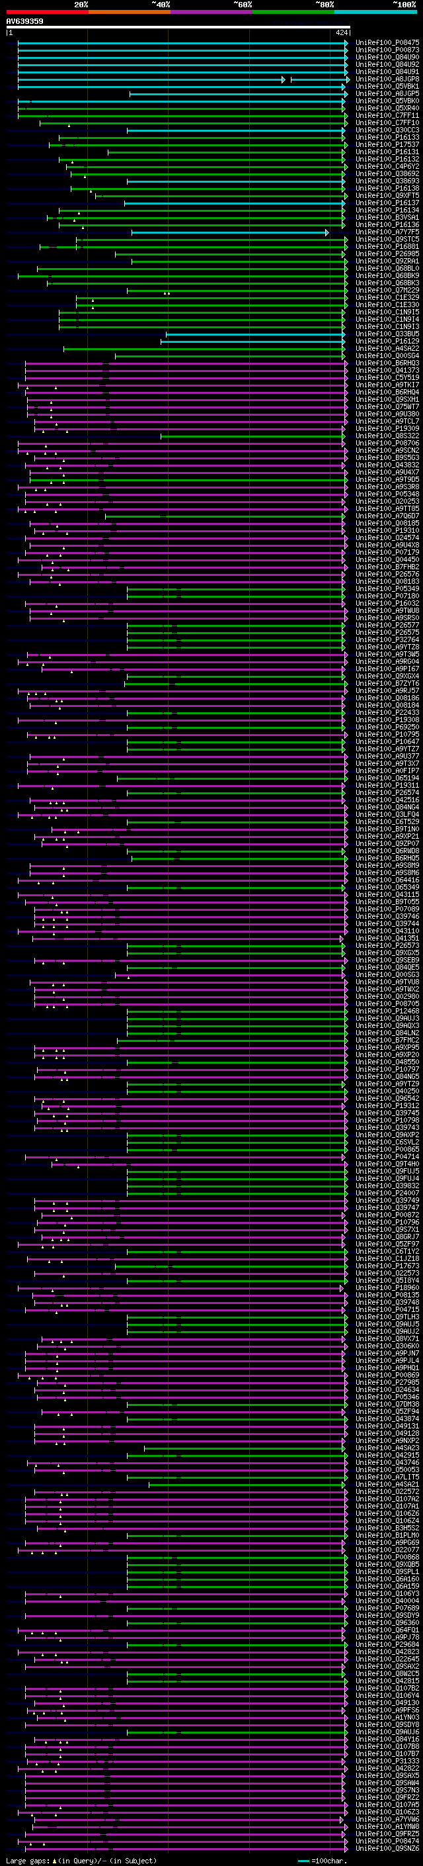Click the UniRef100_Q6RWD8 label
Image resolution: width=423 pixels, height=1866 pixels.
tap(387, 851)
